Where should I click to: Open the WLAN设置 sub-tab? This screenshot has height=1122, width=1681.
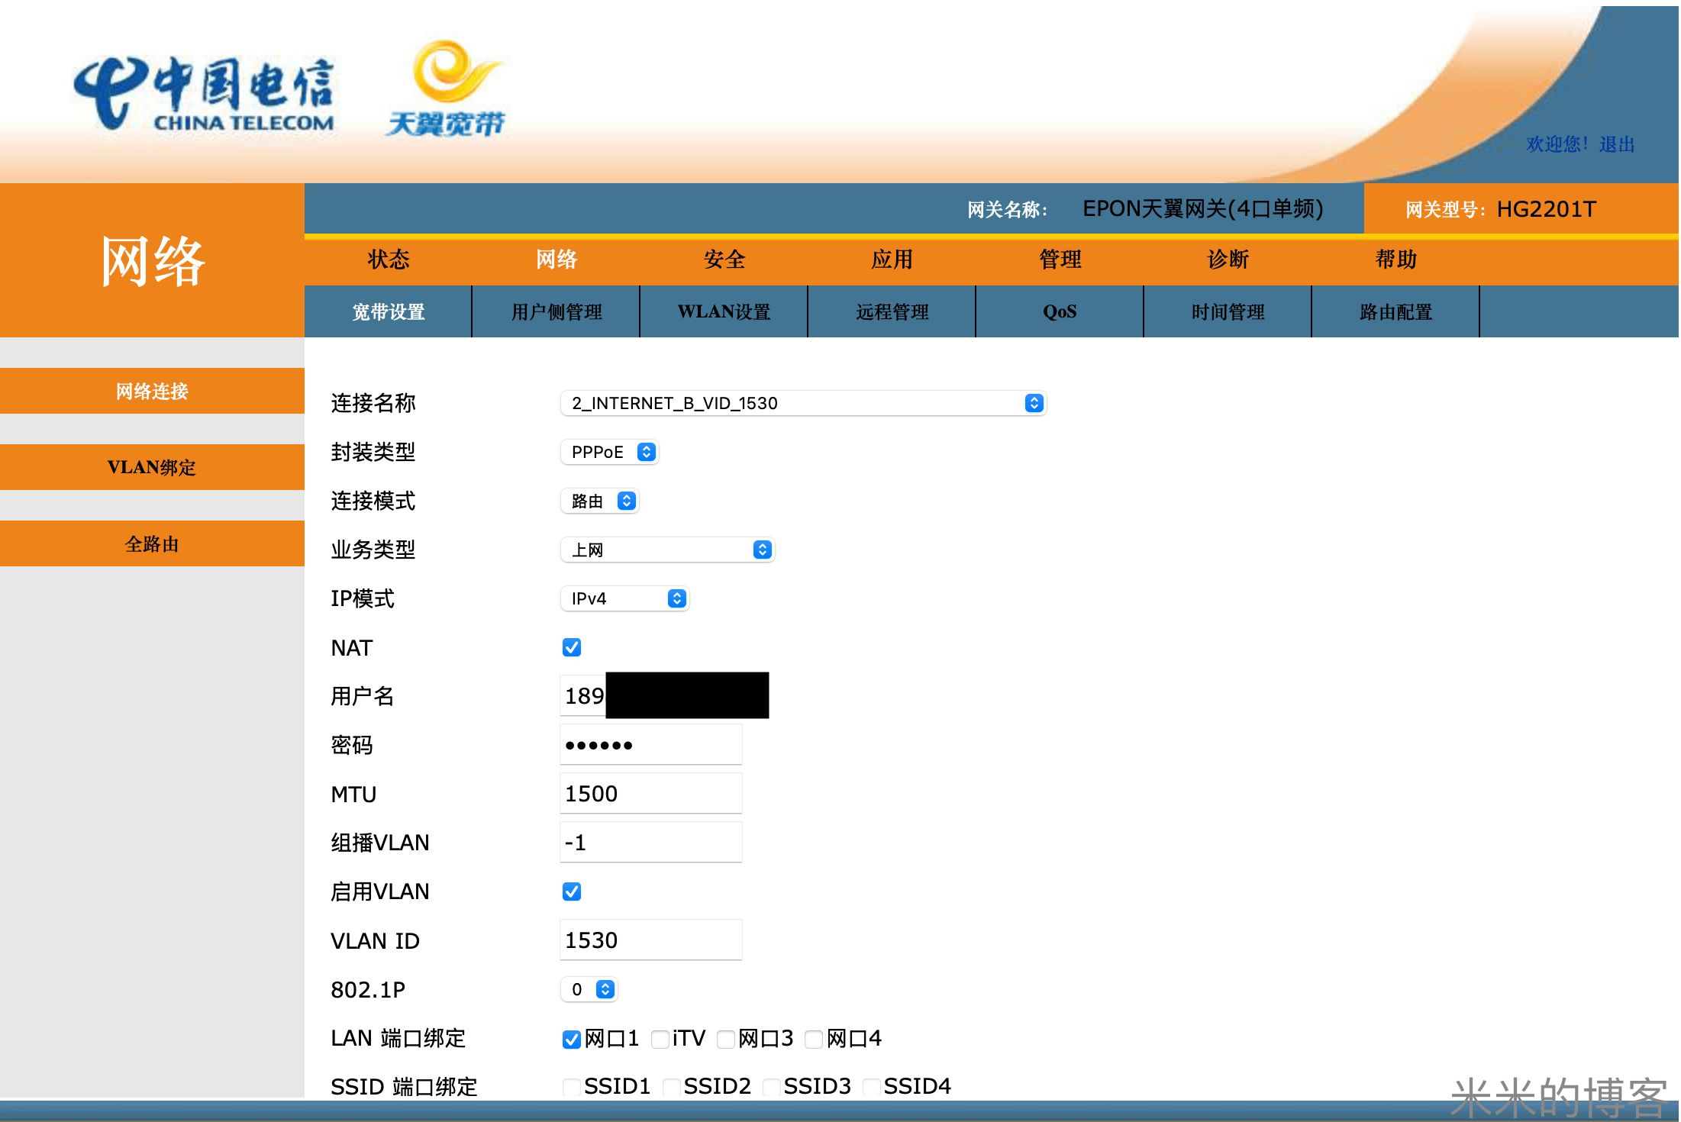pyautogui.click(x=723, y=311)
